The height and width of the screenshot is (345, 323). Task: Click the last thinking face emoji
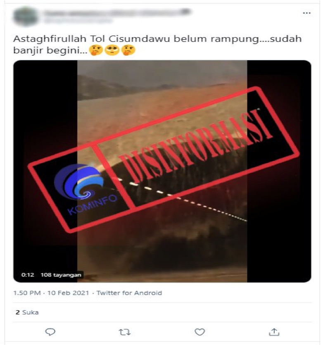pyautogui.click(x=128, y=50)
